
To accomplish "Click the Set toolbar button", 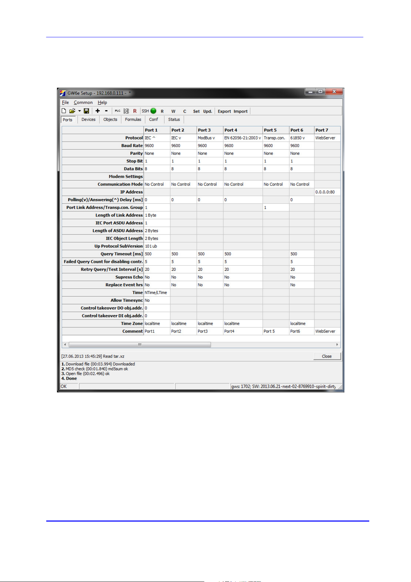I will click(196, 111).
